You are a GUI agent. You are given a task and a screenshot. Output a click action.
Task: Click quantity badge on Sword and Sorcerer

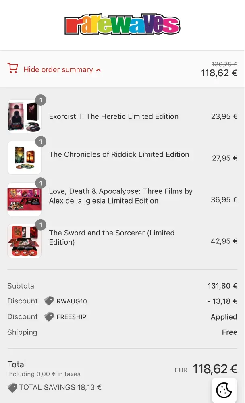41,224
